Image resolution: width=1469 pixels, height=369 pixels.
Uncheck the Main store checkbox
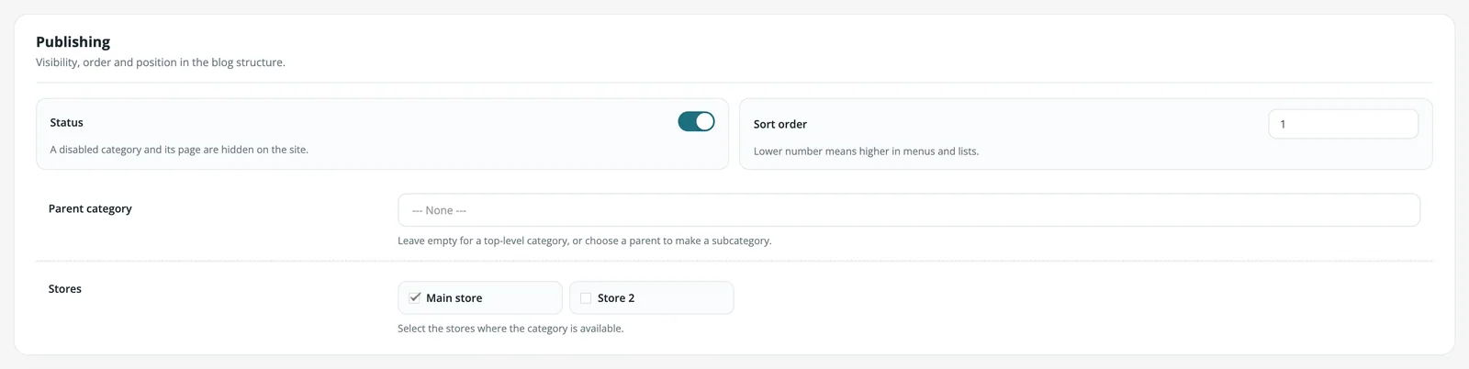click(415, 297)
